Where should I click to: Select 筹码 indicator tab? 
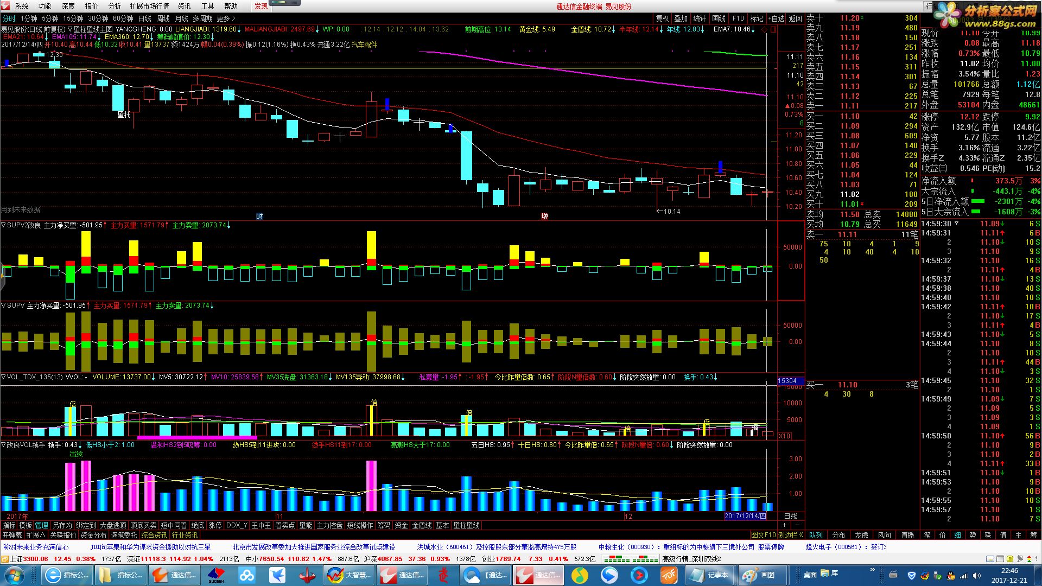pos(384,525)
